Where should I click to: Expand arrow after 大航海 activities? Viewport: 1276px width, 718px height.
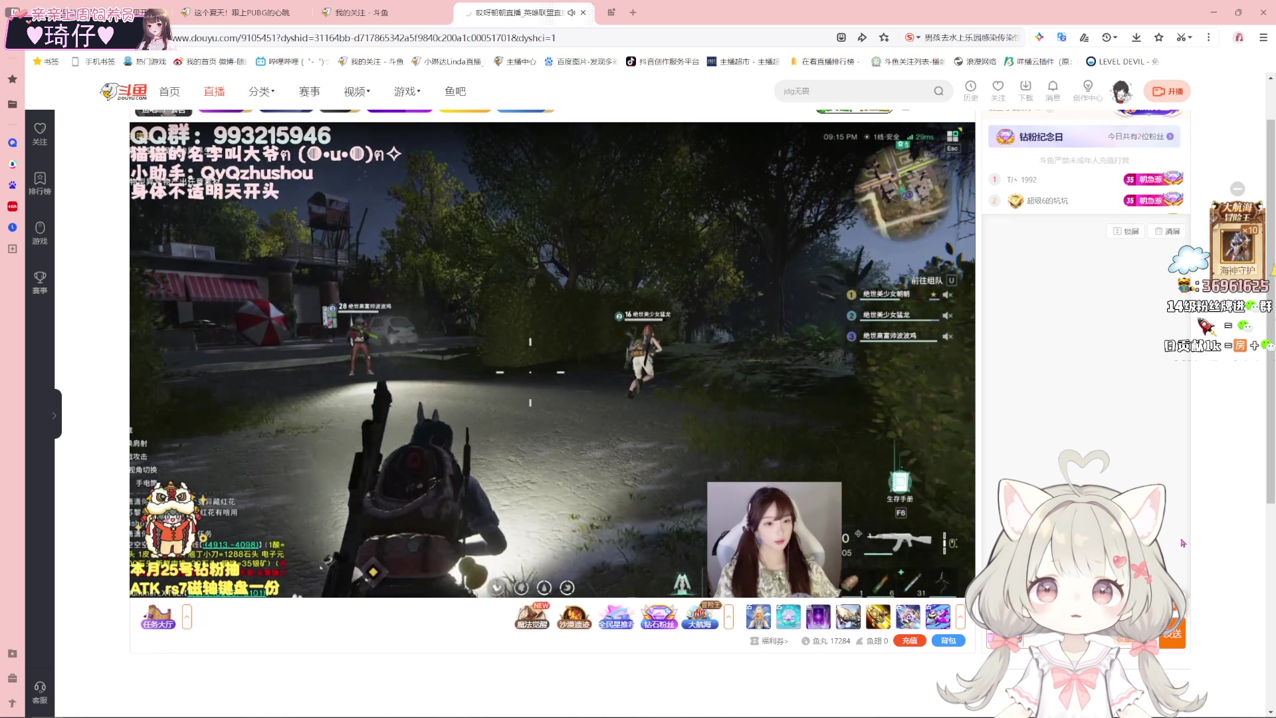click(x=728, y=617)
